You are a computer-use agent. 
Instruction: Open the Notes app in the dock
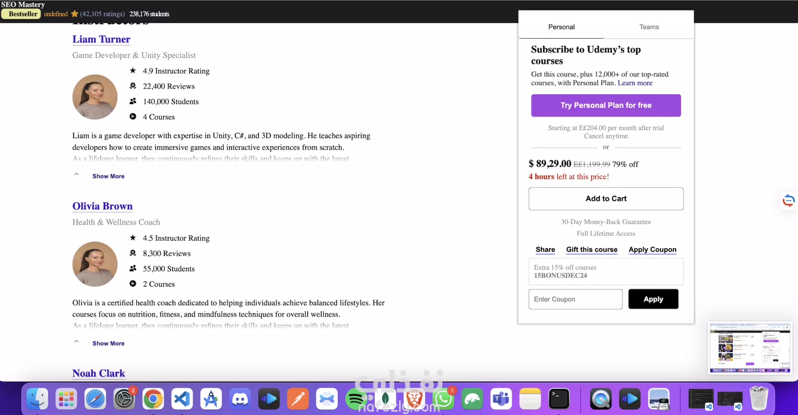[x=530, y=399]
